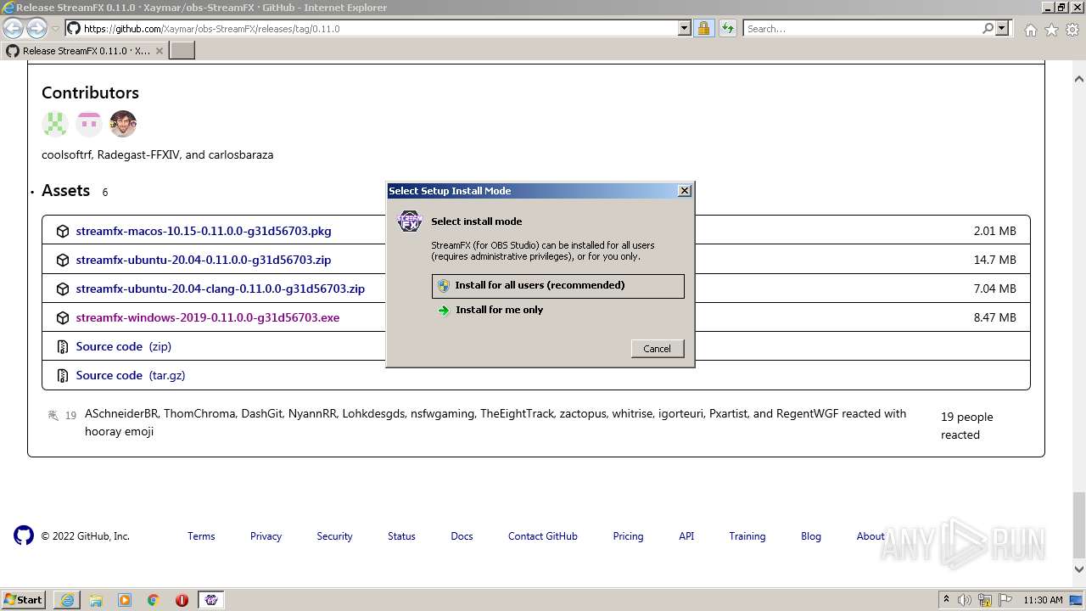Show hidden system tray icons
The height and width of the screenshot is (611, 1086).
(947, 599)
